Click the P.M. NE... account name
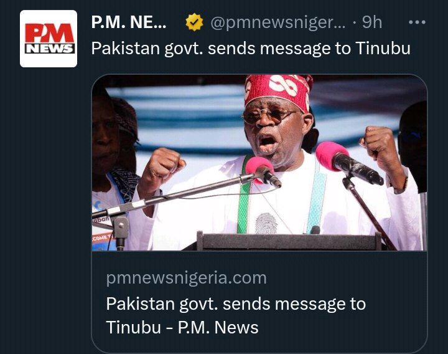The height and width of the screenshot is (354, 448). click(129, 22)
